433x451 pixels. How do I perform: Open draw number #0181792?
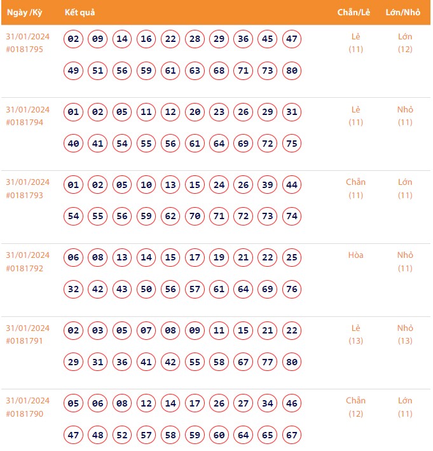click(x=25, y=268)
